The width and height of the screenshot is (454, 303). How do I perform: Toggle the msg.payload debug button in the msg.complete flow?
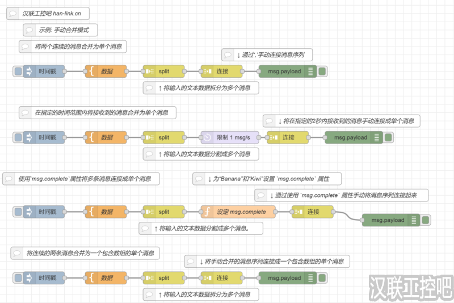tap(426, 220)
